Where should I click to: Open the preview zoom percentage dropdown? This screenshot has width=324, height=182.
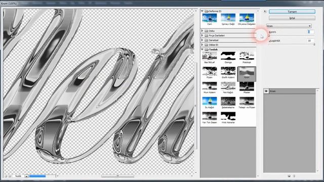coord(26,176)
